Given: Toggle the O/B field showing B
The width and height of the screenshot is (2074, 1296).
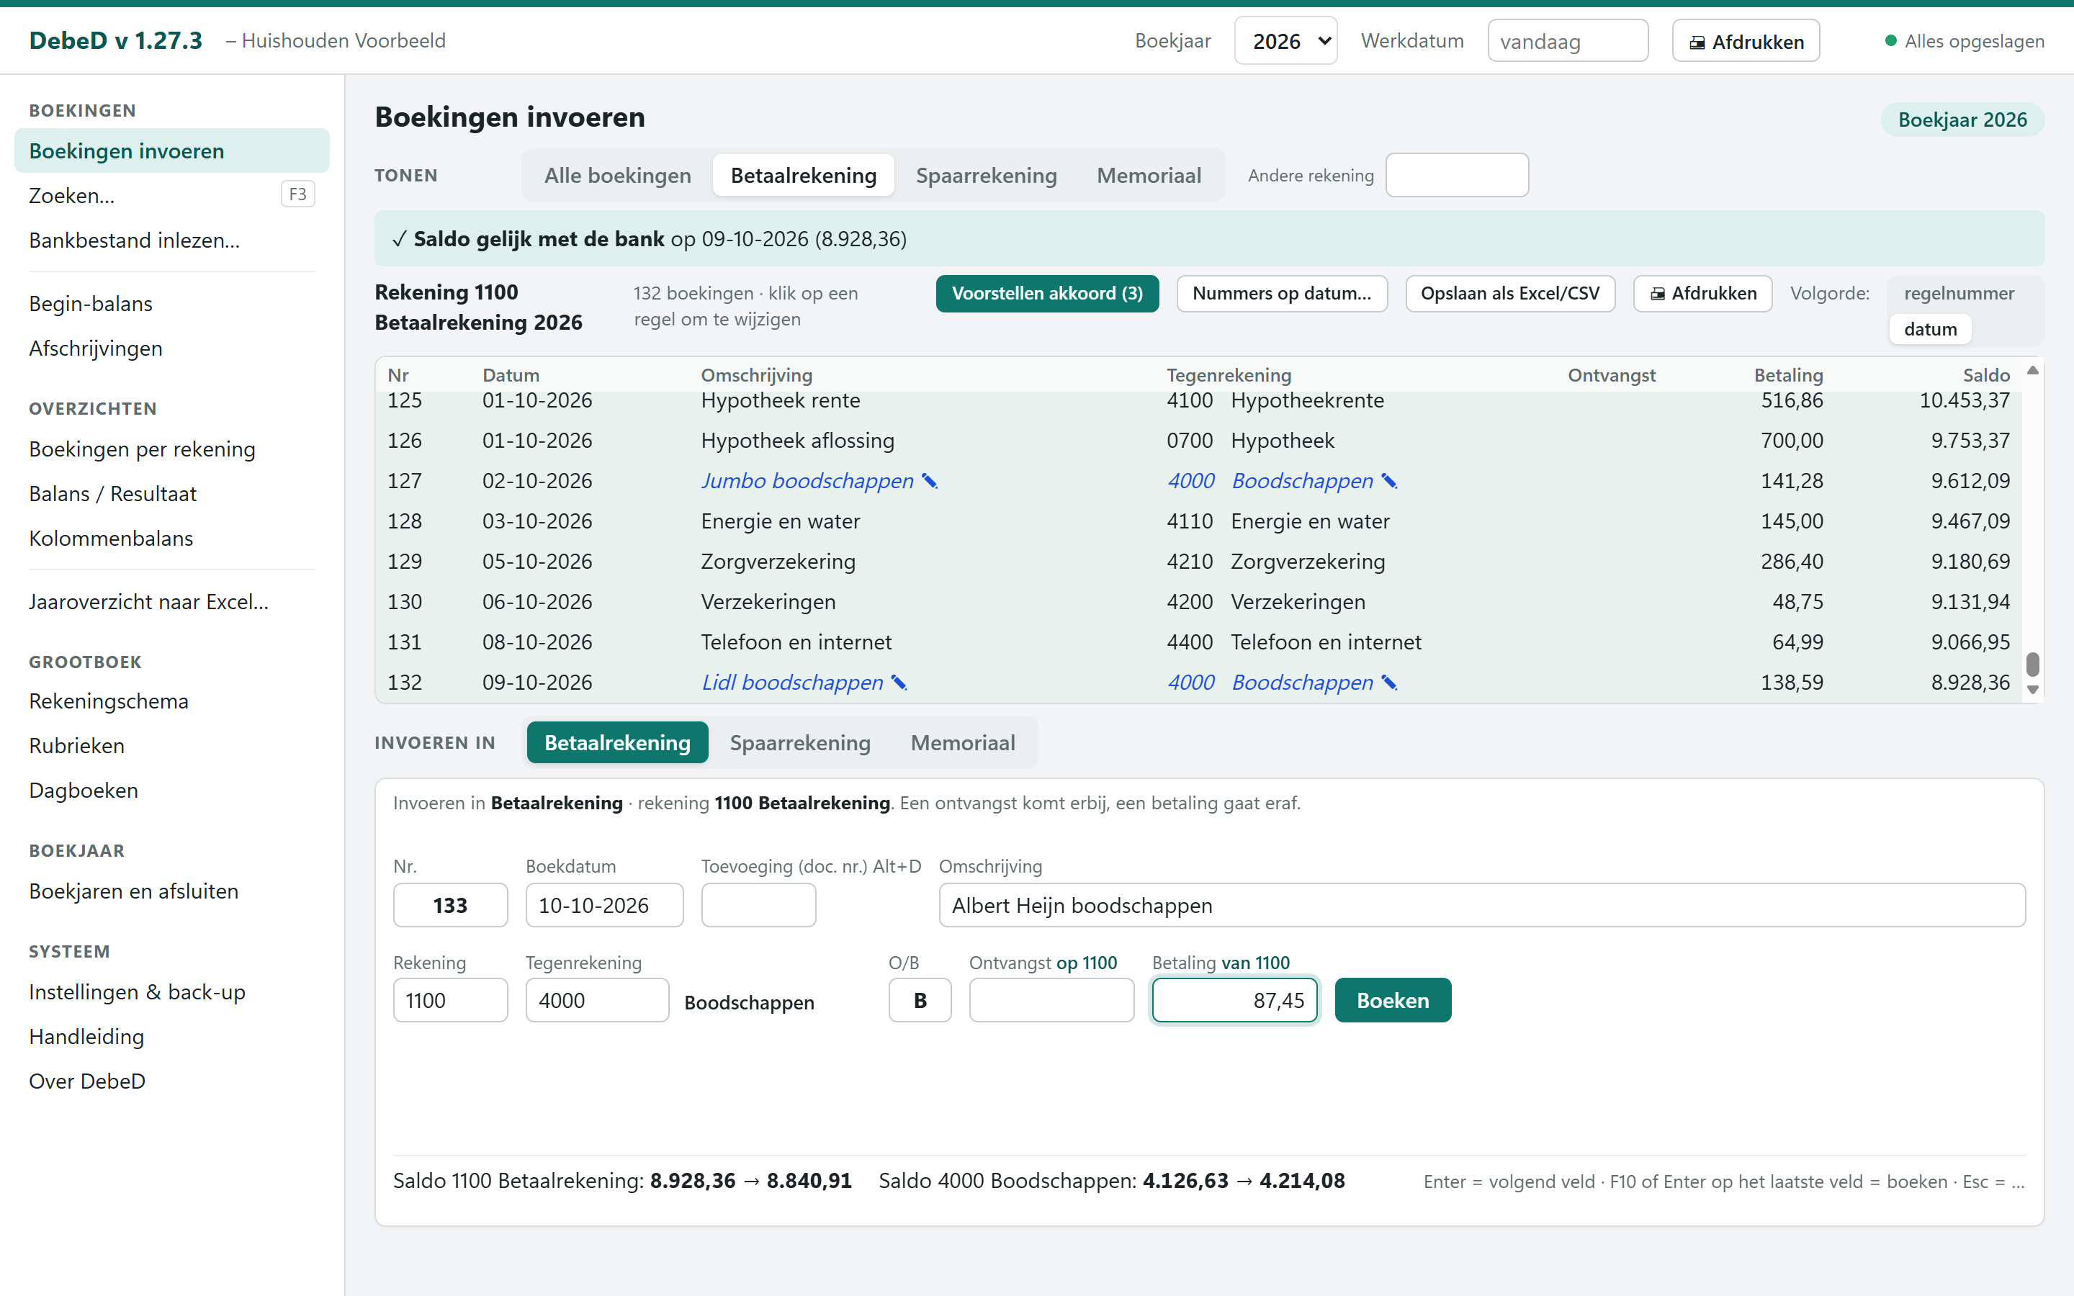Looking at the screenshot, I should 920,1000.
